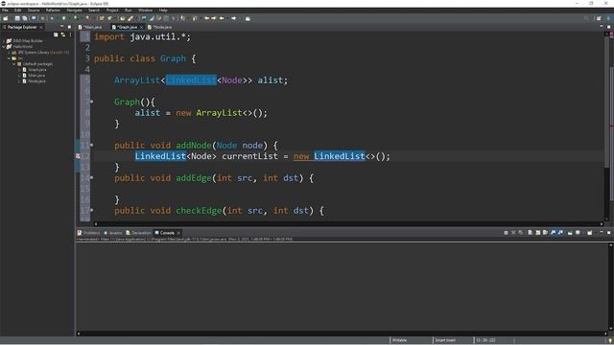This screenshot has height=345, width=614.
Task: Close the Console tab
Action: point(178,233)
